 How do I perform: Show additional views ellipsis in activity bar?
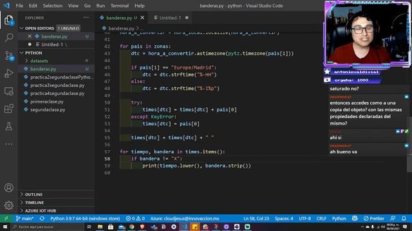pyautogui.click(x=8, y=144)
